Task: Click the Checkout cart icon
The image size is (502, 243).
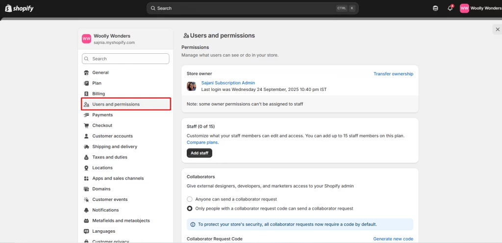Action: click(86, 126)
